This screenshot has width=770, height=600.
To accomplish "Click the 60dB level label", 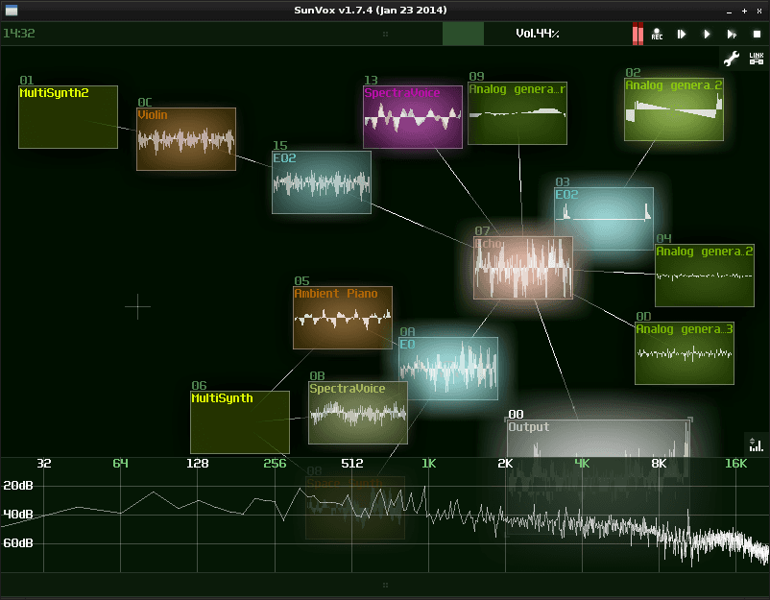I will coord(18,543).
